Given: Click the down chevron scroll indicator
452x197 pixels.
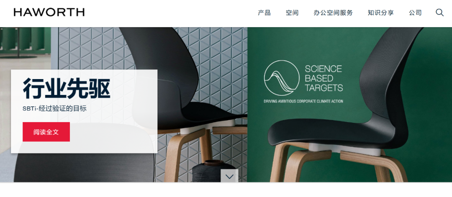Looking at the screenshot, I should click(229, 176).
